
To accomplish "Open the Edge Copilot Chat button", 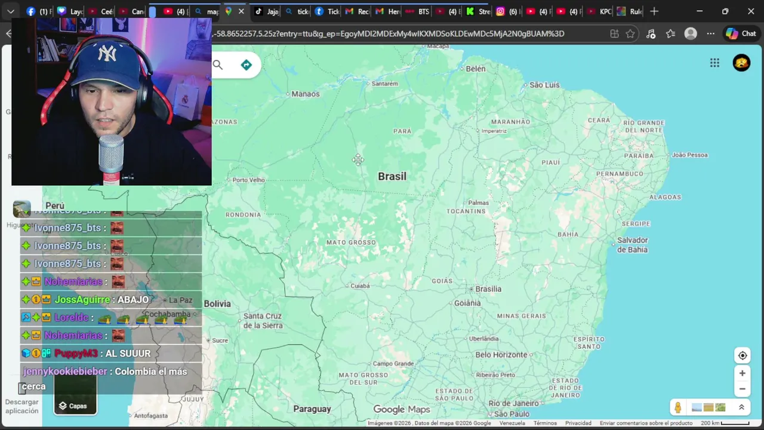I will pos(741,33).
